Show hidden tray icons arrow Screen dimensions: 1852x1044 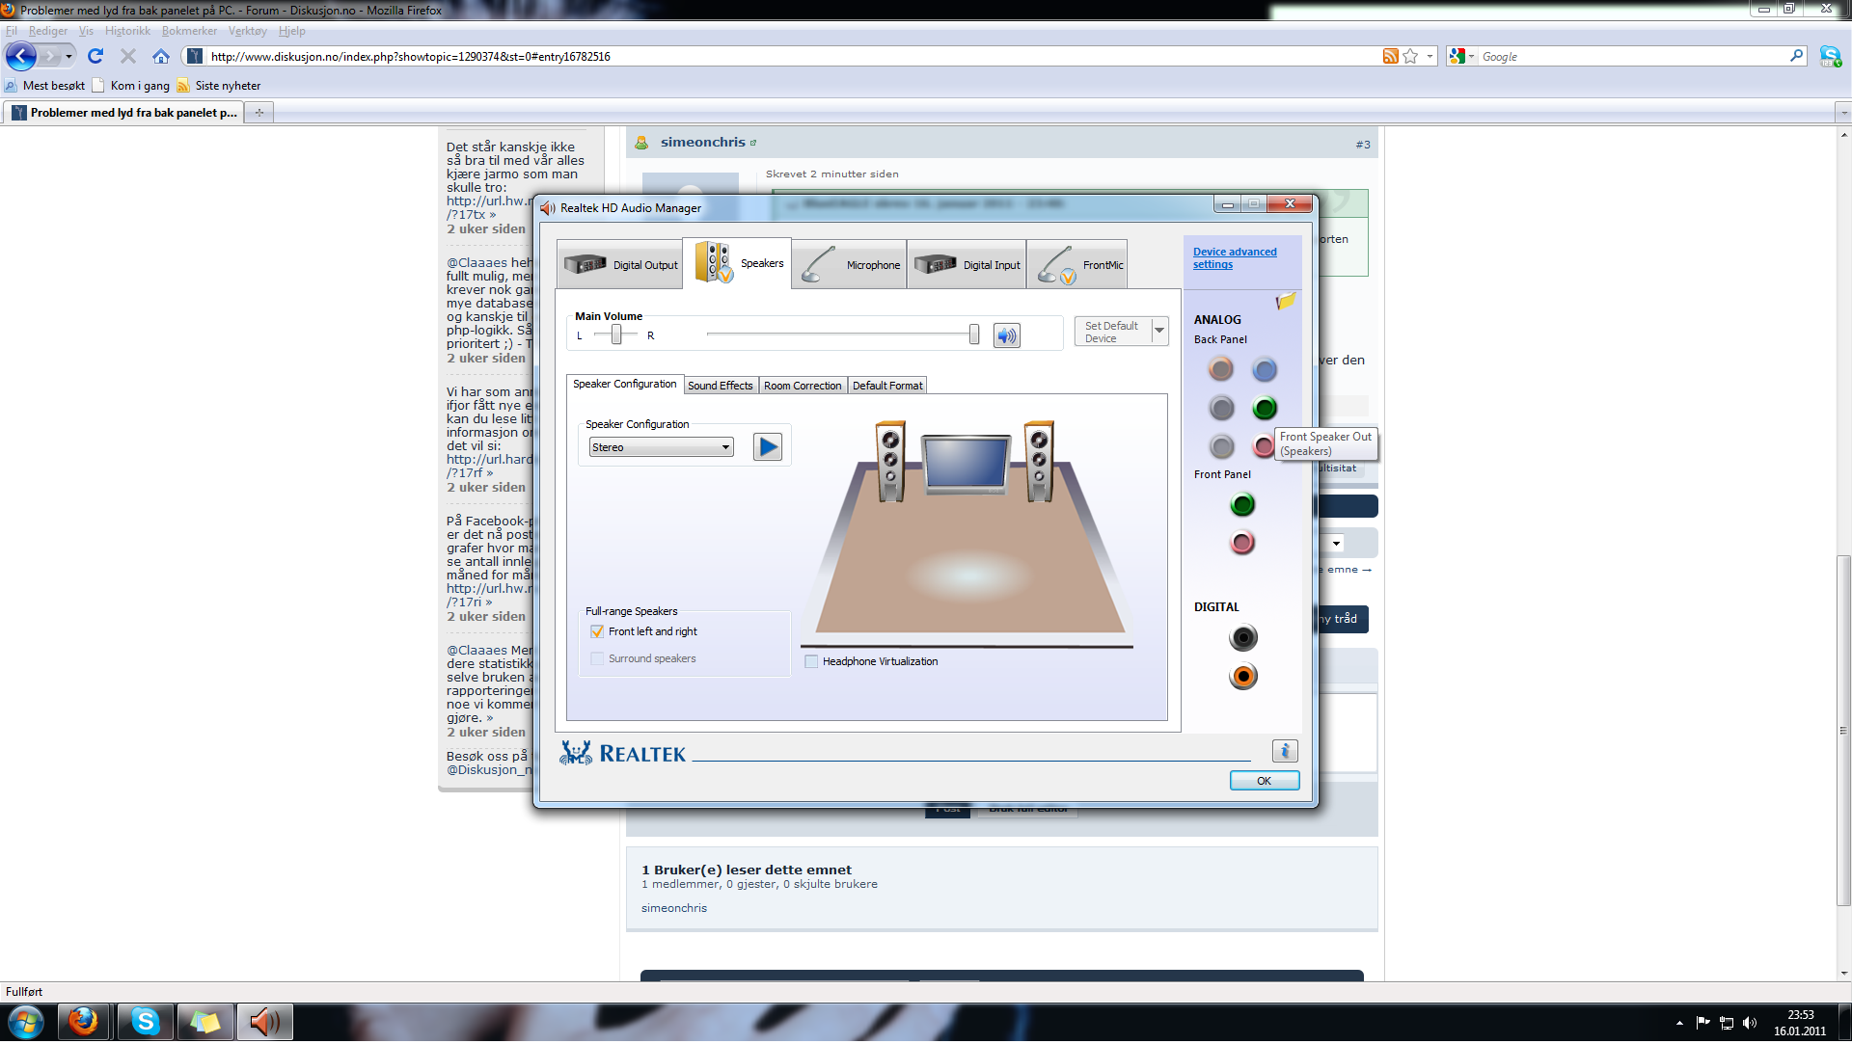point(1679,1022)
